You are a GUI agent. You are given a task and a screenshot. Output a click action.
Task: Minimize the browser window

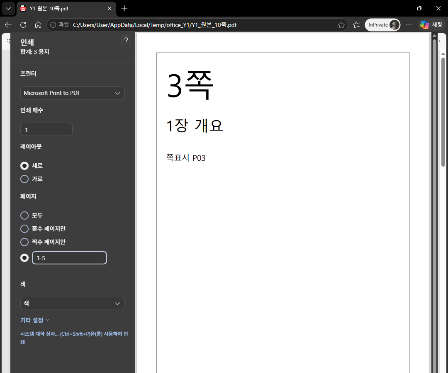[400, 8]
